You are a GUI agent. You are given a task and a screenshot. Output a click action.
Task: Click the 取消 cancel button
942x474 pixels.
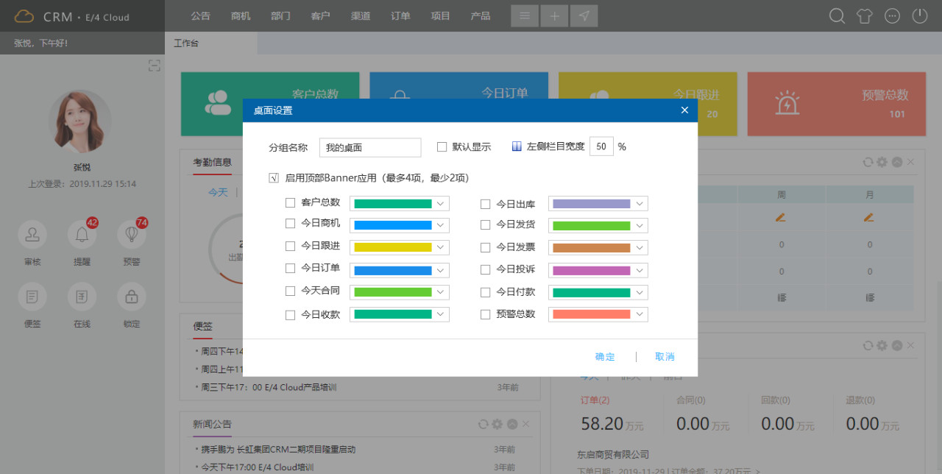[x=665, y=357]
